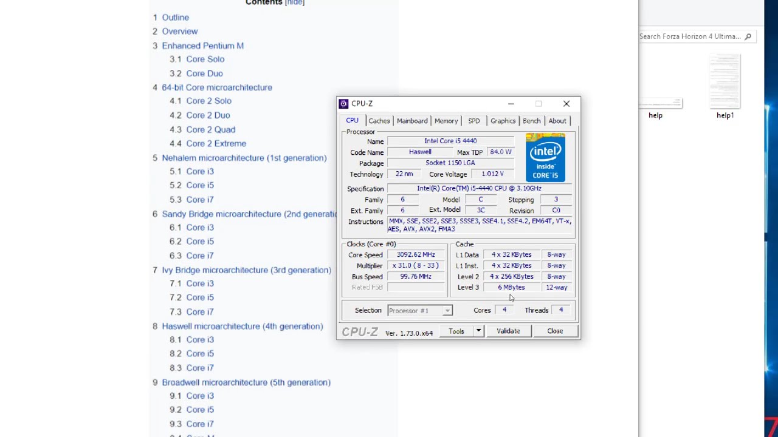Open the Bench tab
This screenshot has height=437, width=778.
[x=531, y=121]
